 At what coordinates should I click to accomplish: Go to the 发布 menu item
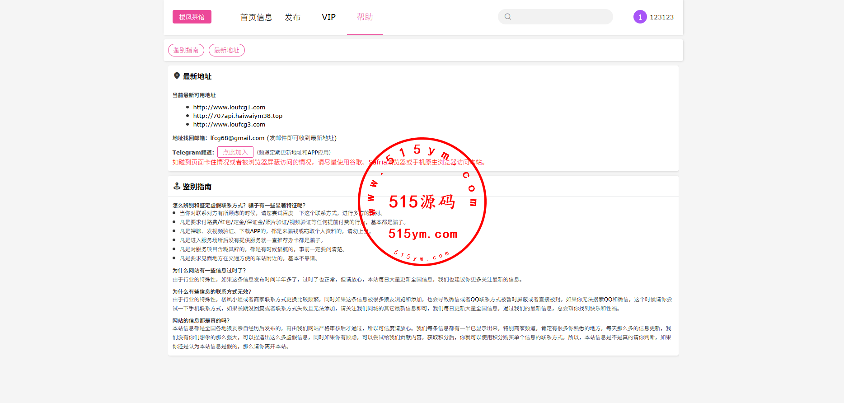(x=292, y=17)
